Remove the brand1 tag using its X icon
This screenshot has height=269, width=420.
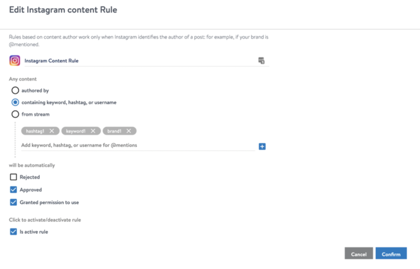coord(129,131)
